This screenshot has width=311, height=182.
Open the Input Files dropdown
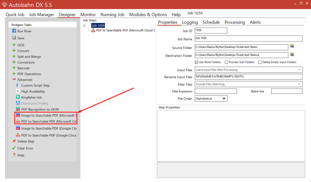(x=299, y=70)
